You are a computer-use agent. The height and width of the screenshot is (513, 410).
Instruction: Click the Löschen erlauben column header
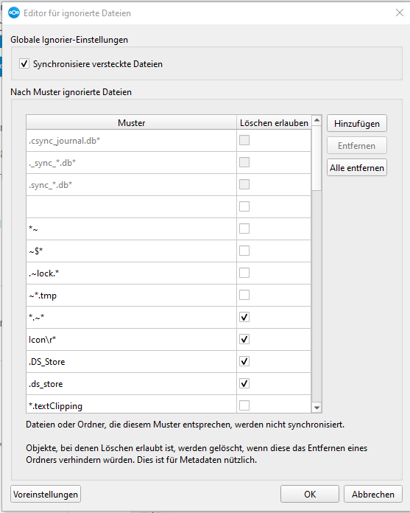[x=274, y=122]
